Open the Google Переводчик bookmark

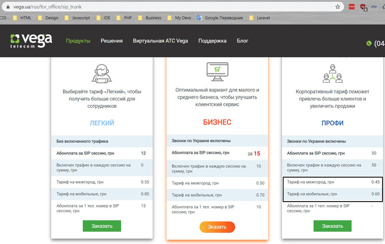tap(220, 18)
